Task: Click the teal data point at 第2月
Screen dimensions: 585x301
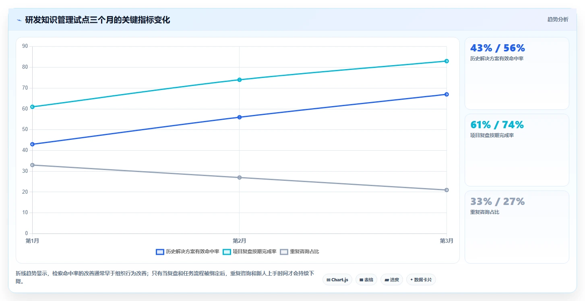Action: (240, 80)
